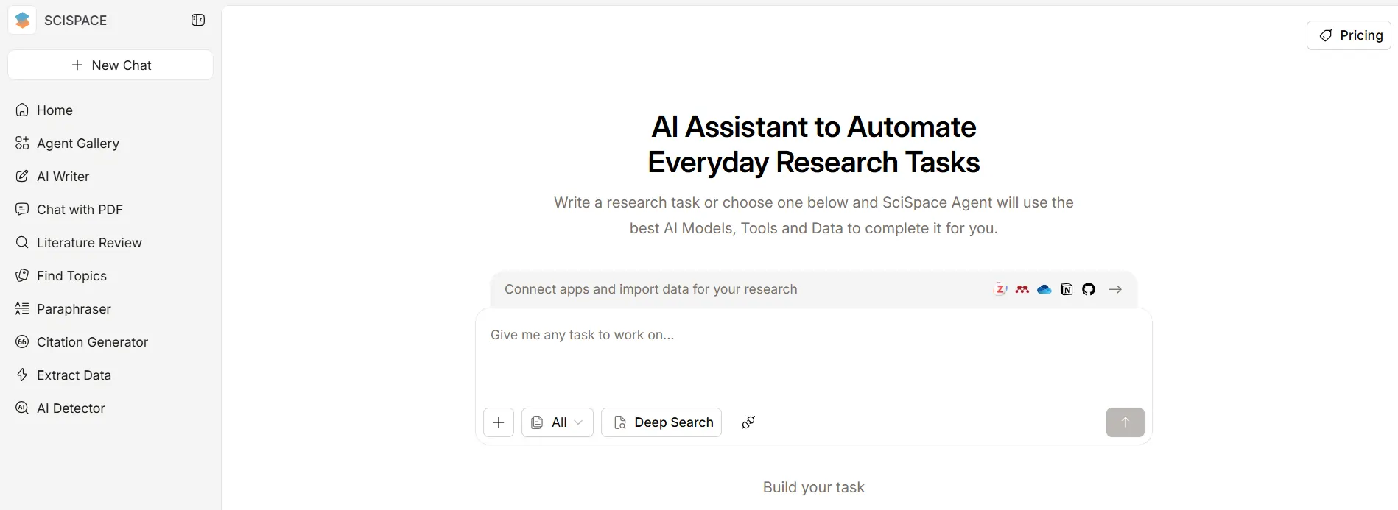Collapse the sidebar panel

(x=198, y=21)
